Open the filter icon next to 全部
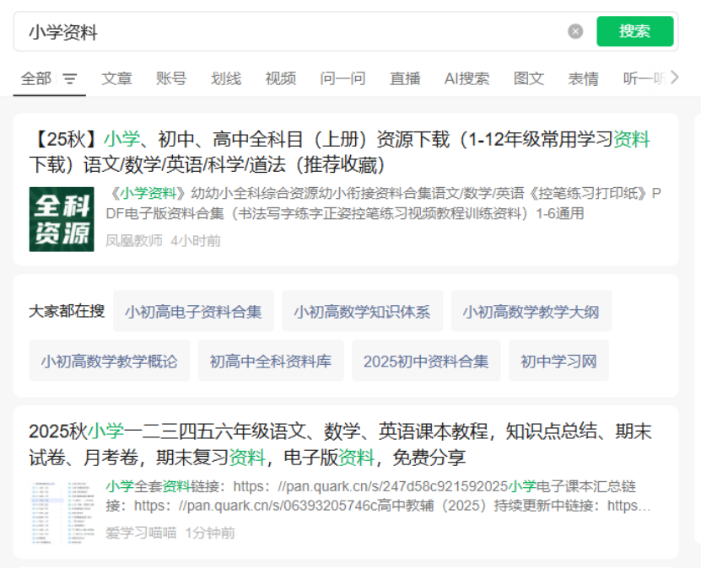Image resolution: width=701 pixels, height=568 pixels. pyautogui.click(x=70, y=79)
